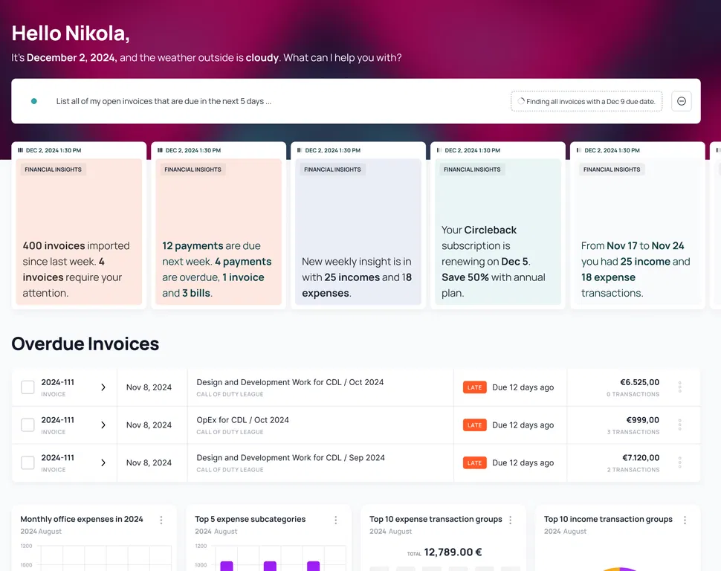Click the progress bars icon on the weekly insight card

[x=300, y=150]
